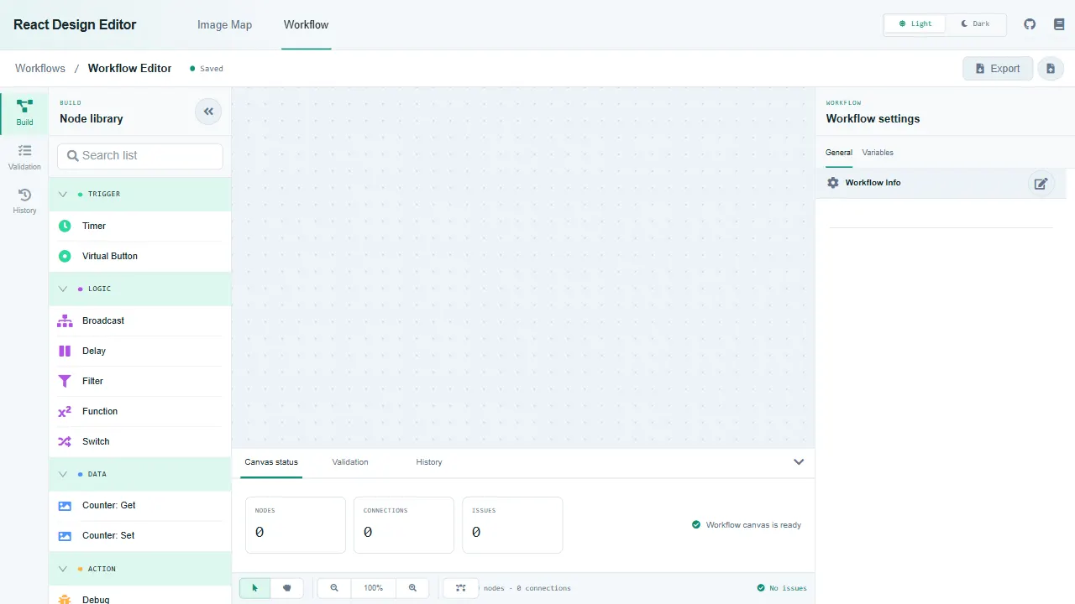Collapse the TRIGGER category
Screen dimensions: 1075x604
[x=140, y=194]
